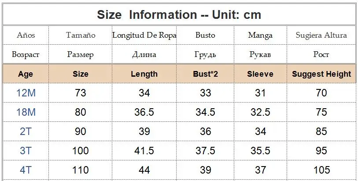Click the Años header cell
The height and width of the screenshot is (181, 358).
[x=26, y=35]
